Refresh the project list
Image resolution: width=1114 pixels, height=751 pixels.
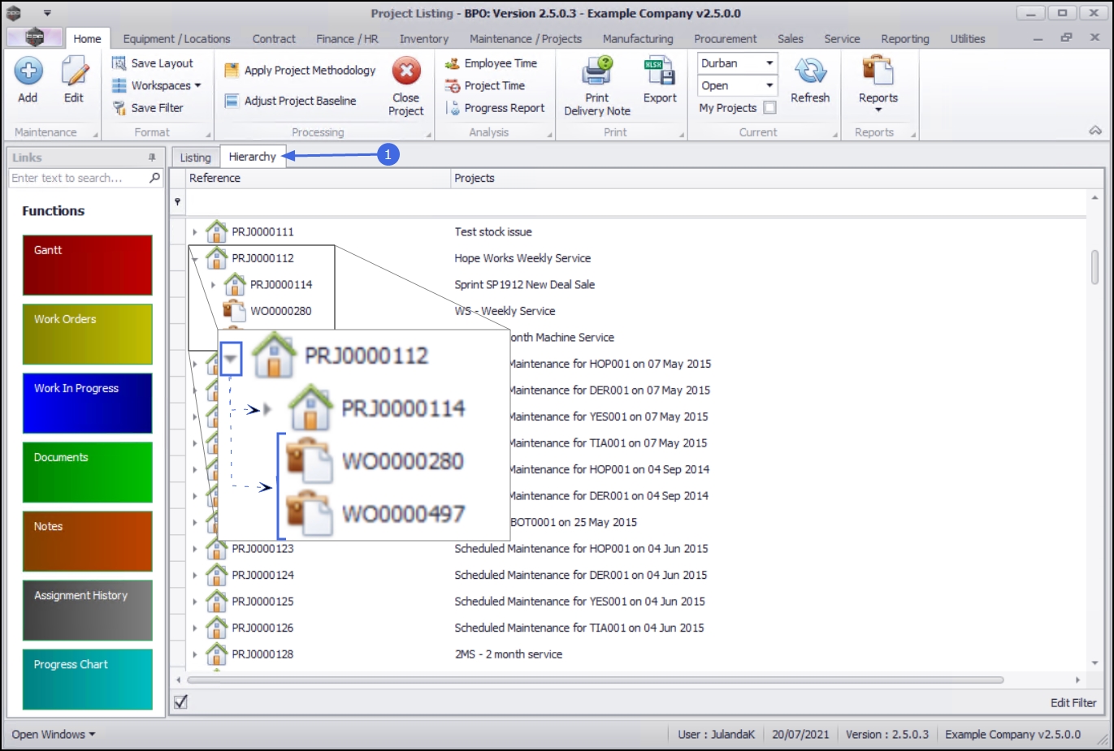point(809,72)
